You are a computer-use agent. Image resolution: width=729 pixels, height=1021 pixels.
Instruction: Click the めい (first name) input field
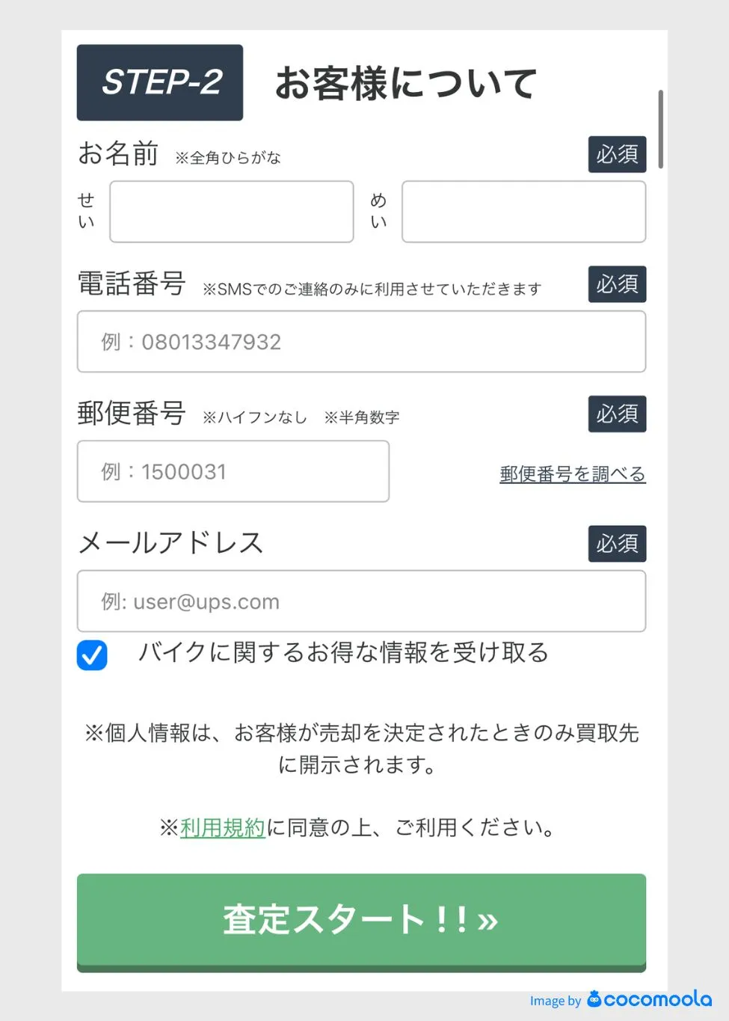pyautogui.click(x=523, y=212)
